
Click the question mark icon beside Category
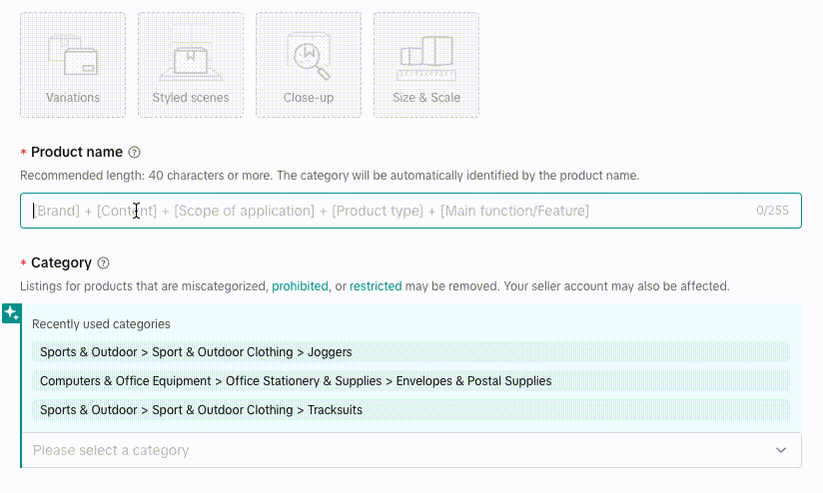(x=104, y=262)
